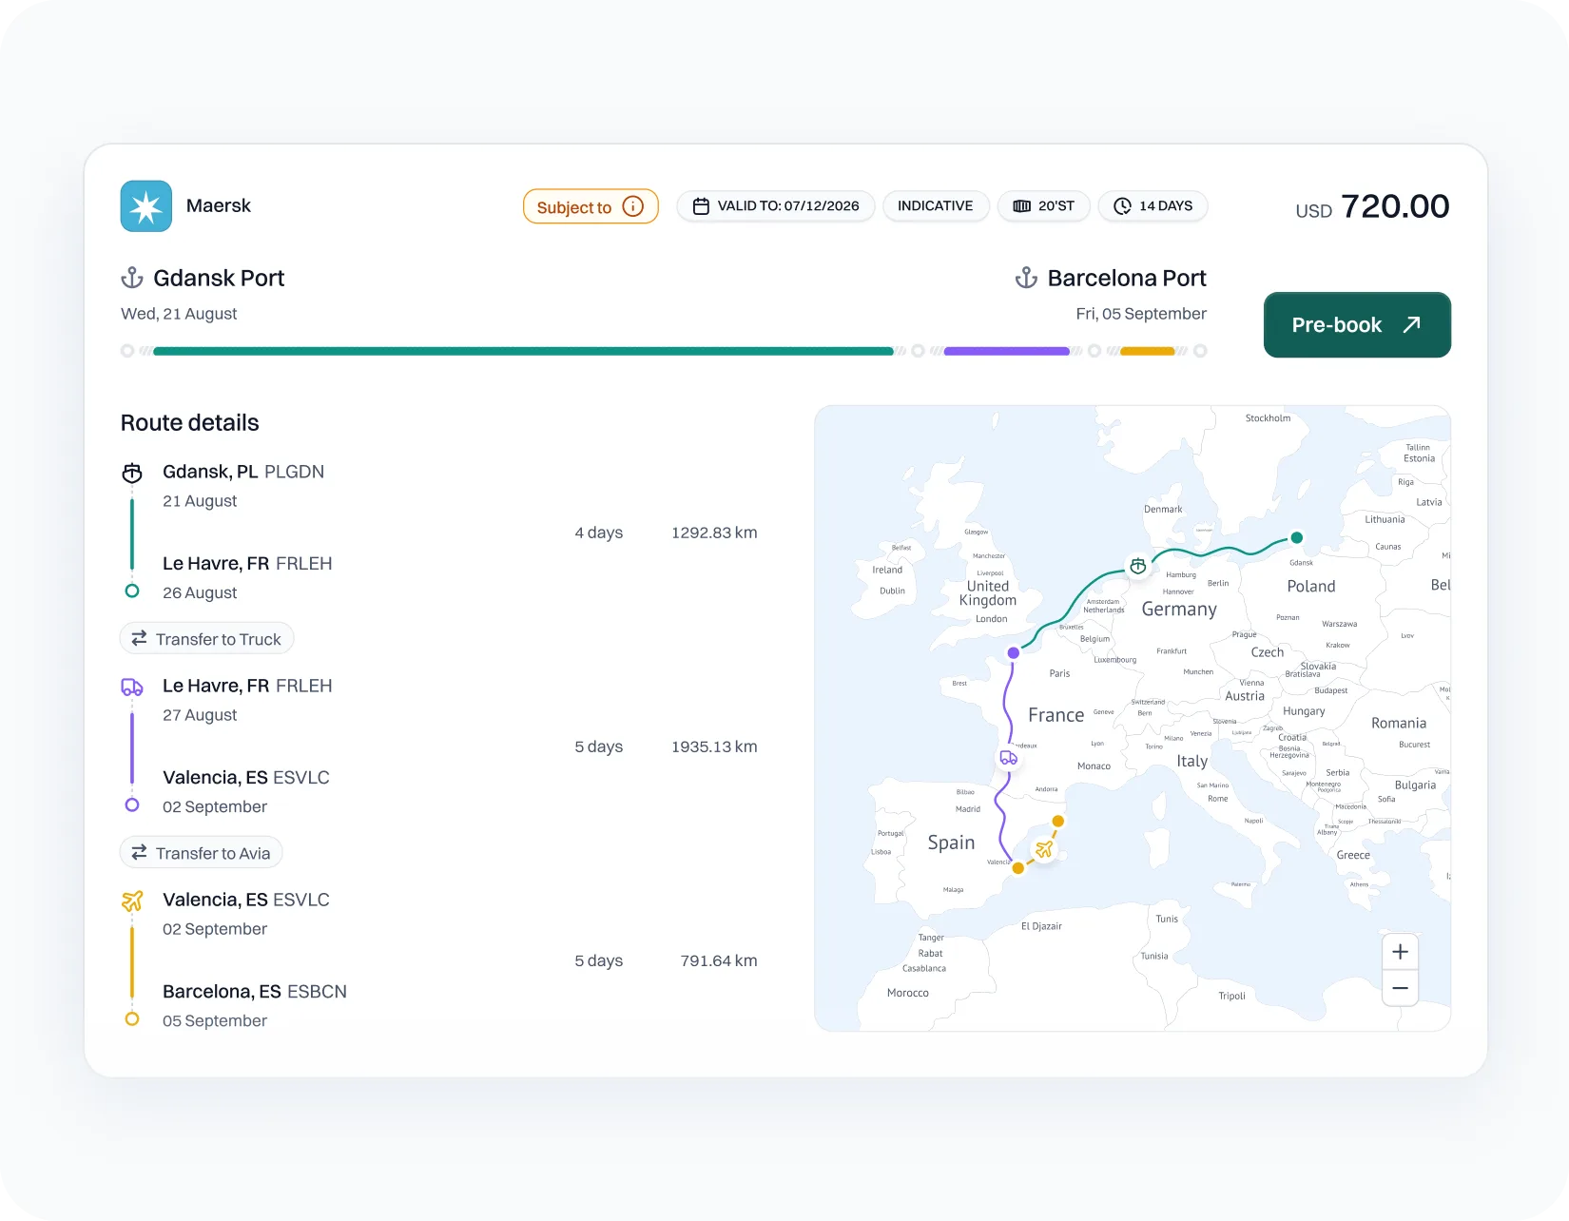Click the Maersk star logo

point(146,206)
